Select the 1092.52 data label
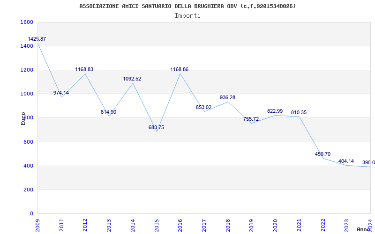Viewport: 375px width, 234px height. coord(132,79)
